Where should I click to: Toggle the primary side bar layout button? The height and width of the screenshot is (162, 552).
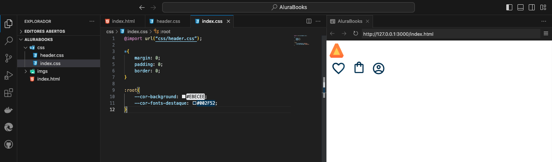[x=509, y=7]
